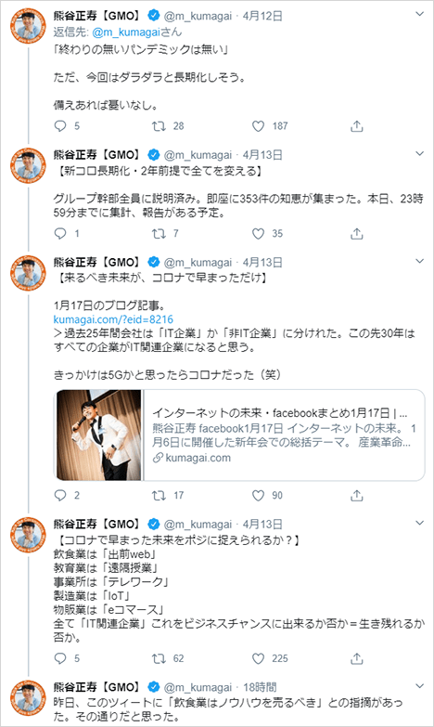Like the tweet with 90 likes
The width and height of the screenshot is (434, 727).
258,496
